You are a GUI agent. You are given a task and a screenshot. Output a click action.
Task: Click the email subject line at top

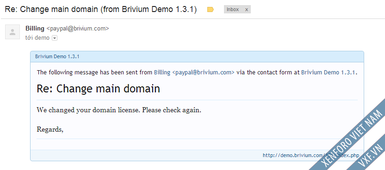pyautogui.click(x=101, y=10)
